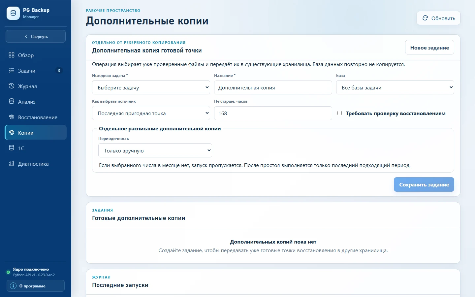Click the Задачи list icon in sidebar
Screen dimensions: 475x297
click(12, 70)
